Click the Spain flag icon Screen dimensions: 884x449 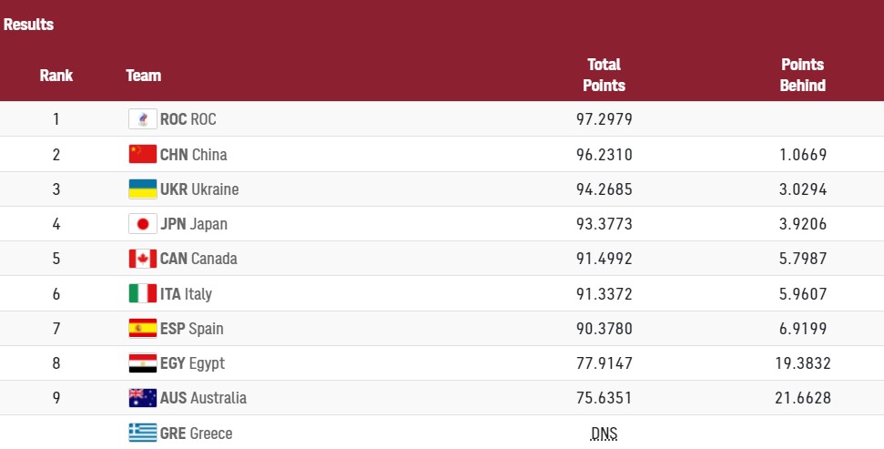143,328
